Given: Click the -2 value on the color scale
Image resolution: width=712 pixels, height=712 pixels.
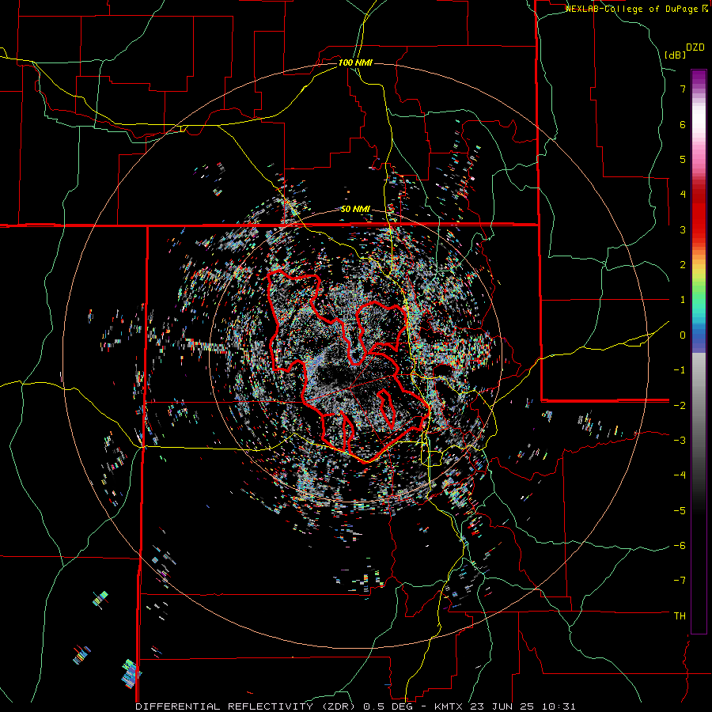Looking at the screenshot, I should coord(680,405).
